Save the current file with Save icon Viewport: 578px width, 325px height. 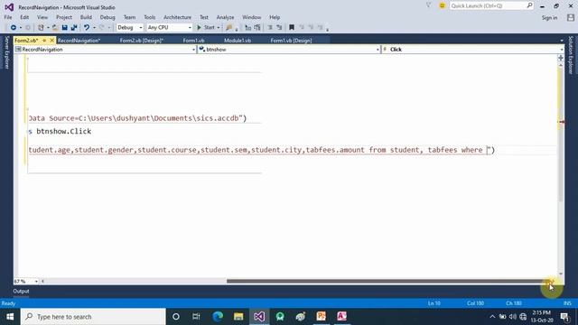(64, 28)
